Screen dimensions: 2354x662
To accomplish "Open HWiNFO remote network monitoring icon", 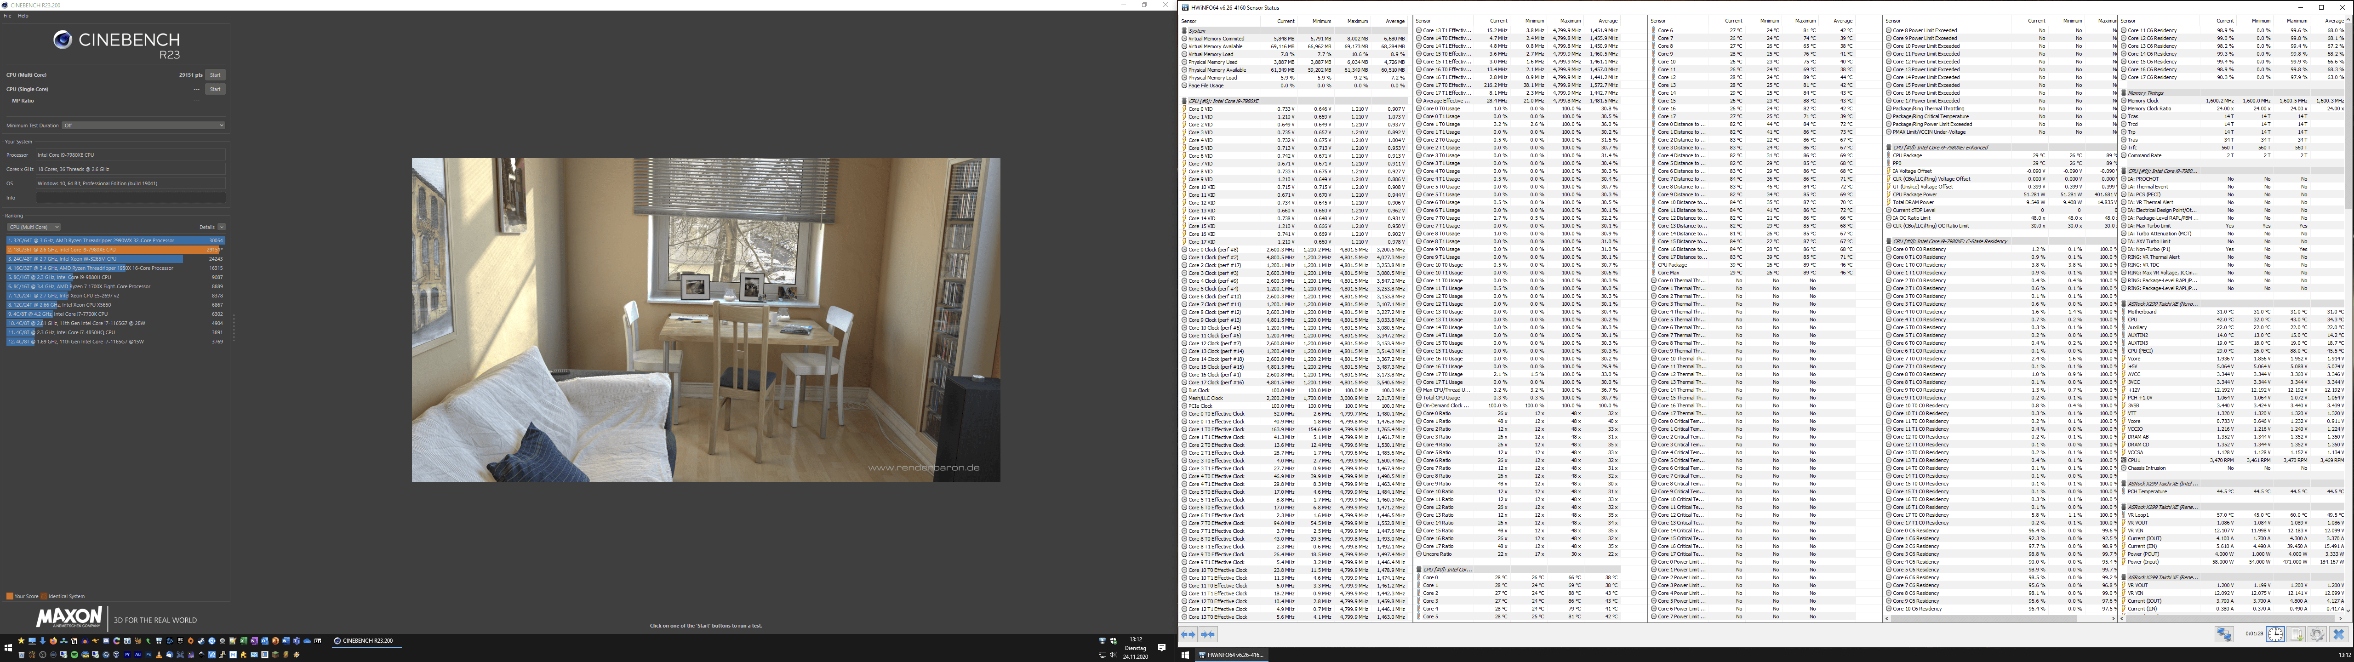I will point(2224,634).
